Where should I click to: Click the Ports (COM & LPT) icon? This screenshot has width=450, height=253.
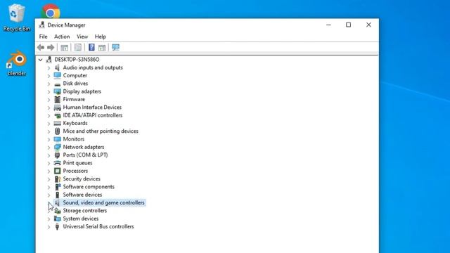pos(57,155)
